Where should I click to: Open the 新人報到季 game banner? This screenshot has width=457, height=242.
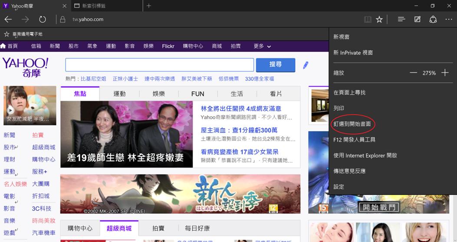tap(180, 194)
